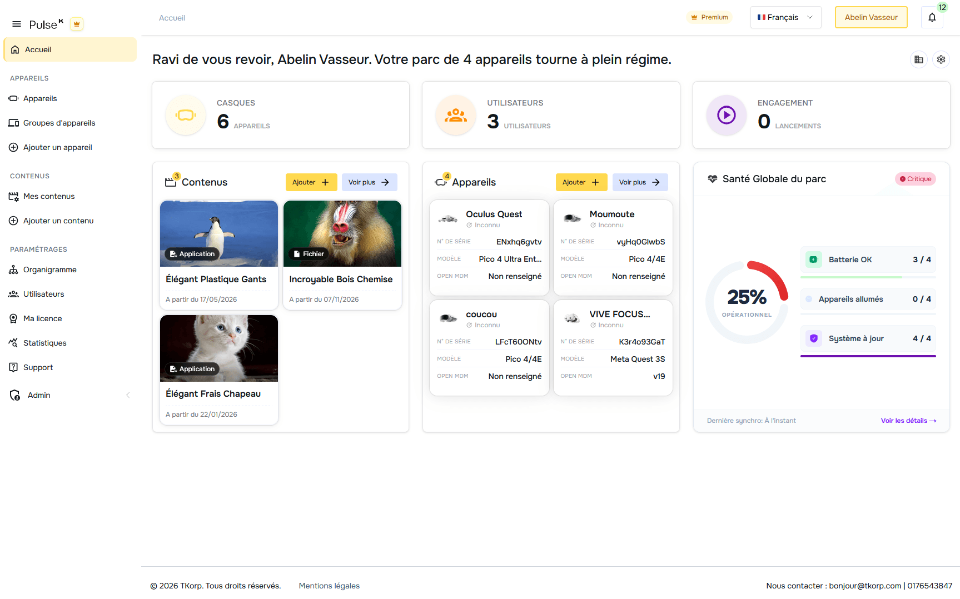Open the Oculus Quest device card
Viewport: 960px width, 599px height.
(x=489, y=247)
